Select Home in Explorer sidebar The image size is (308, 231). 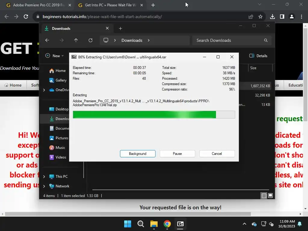coord(57,70)
